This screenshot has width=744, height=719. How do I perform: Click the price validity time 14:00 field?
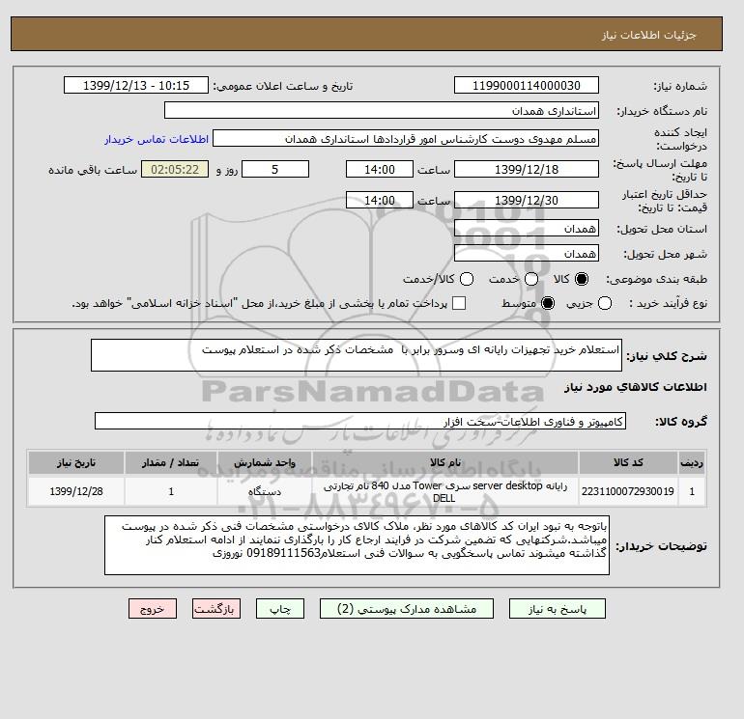tap(380, 200)
